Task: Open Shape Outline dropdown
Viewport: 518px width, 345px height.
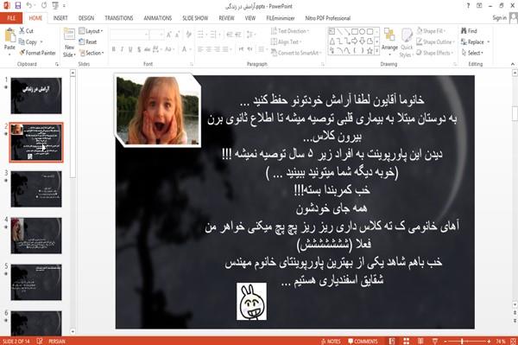Action: click(x=435, y=42)
